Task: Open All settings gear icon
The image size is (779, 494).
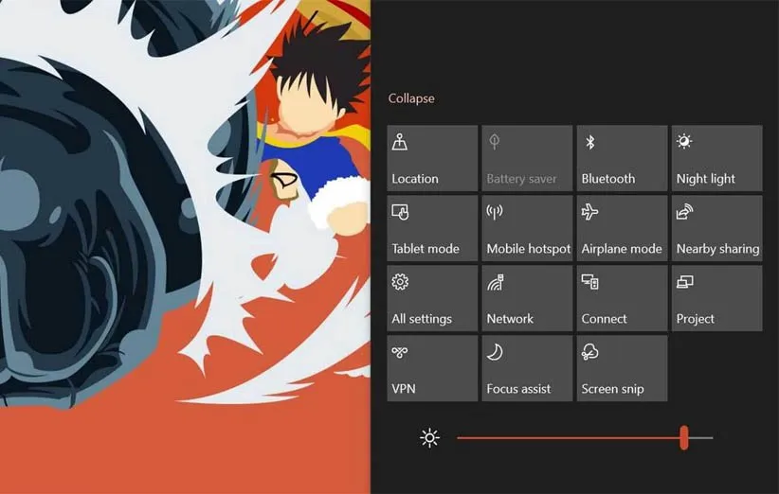Action: [x=400, y=282]
